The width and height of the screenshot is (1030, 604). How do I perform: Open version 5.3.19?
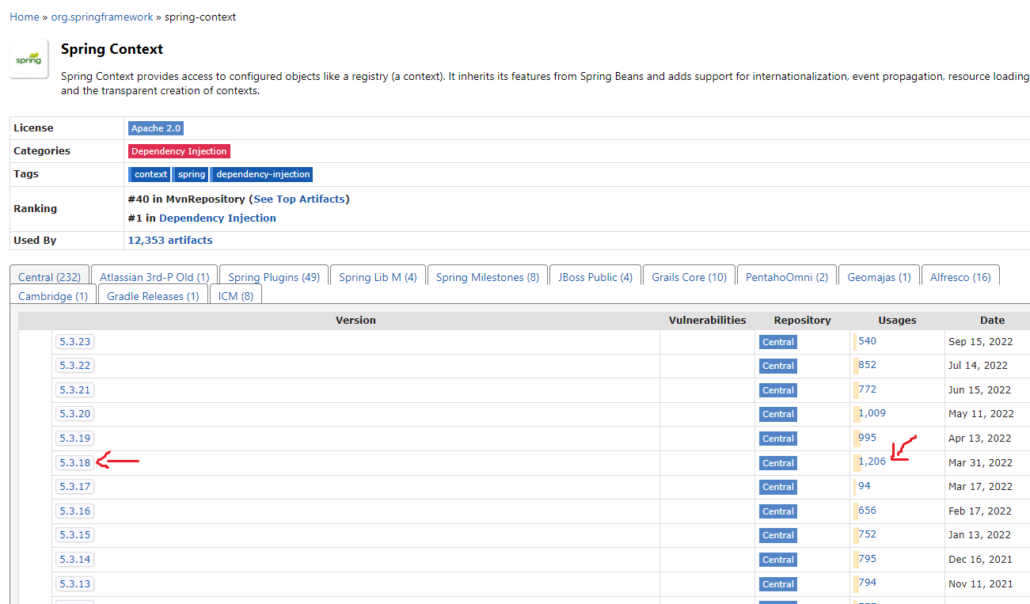[74, 439]
